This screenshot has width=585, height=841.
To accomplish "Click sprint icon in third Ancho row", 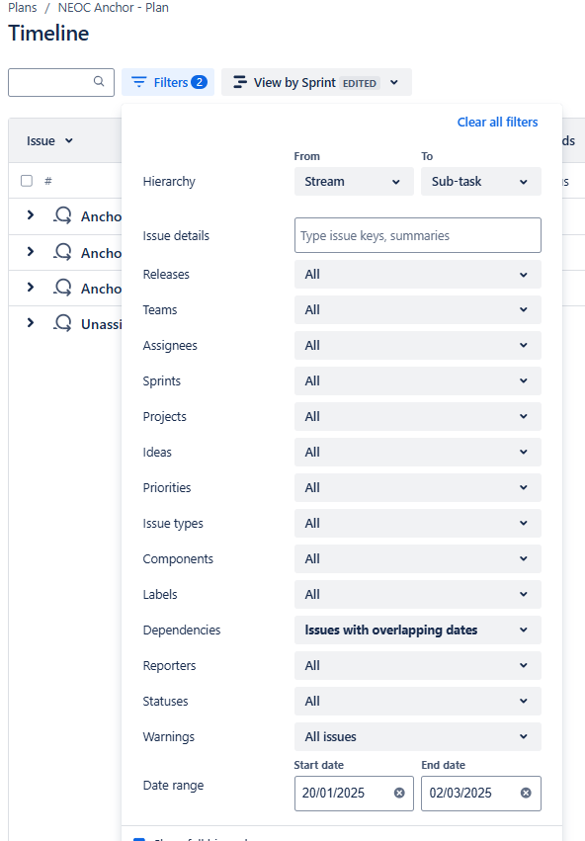I will click(x=62, y=288).
